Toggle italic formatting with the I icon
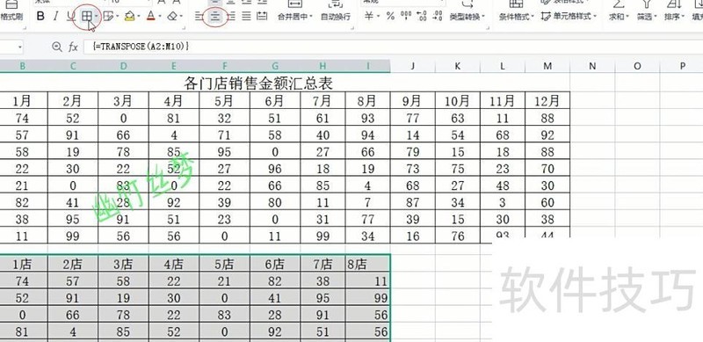The width and height of the screenshot is (703, 342). [55, 17]
